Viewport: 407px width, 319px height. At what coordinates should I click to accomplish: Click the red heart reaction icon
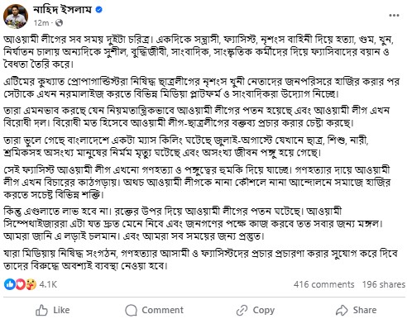coord(20,284)
